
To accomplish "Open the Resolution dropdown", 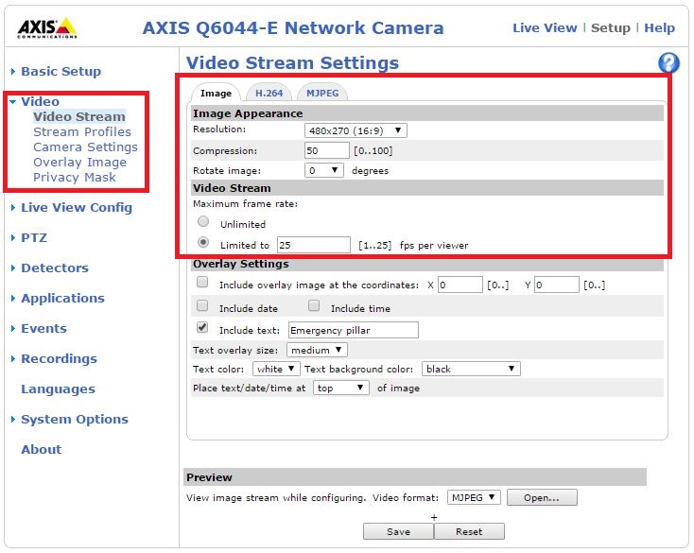I will [x=356, y=130].
